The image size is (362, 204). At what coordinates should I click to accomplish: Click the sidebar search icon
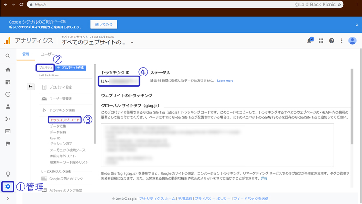tap(8, 56)
